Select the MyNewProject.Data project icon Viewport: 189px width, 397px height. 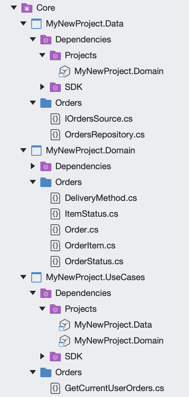click(x=36, y=24)
